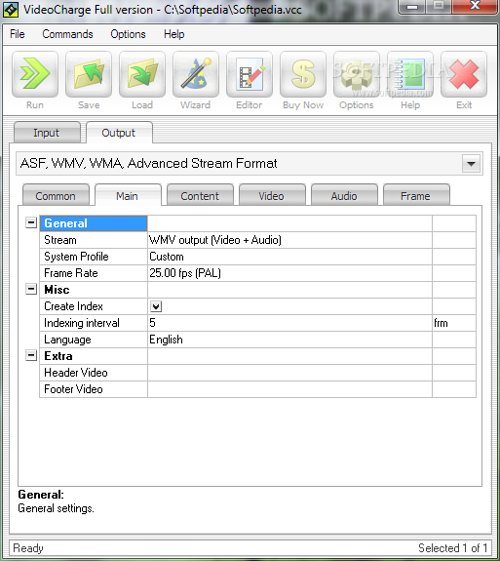The width and height of the screenshot is (500, 561).
Task: Click the frm unit cell
Action: tap(454, 323)
